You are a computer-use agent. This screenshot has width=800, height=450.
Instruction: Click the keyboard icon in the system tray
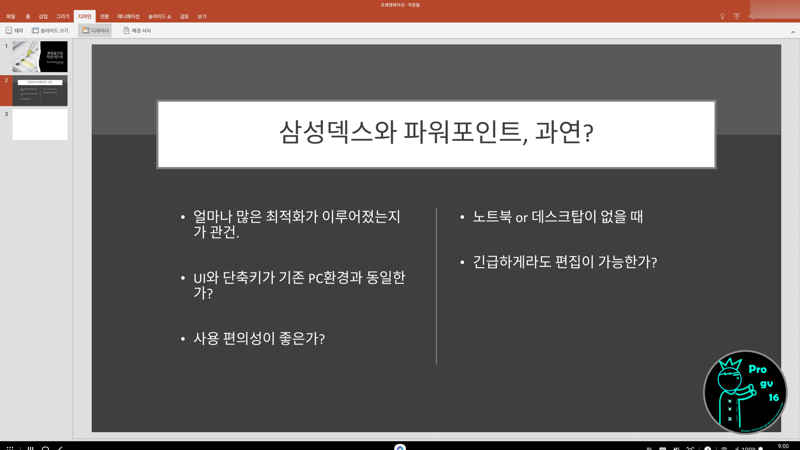[x=662, y=449]
